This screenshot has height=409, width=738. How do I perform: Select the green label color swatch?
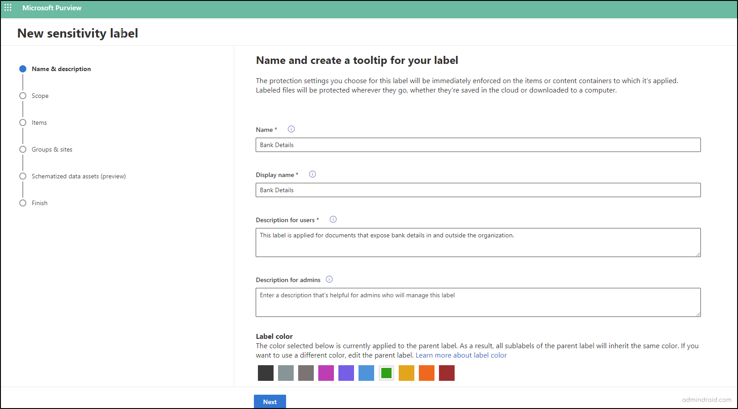click(x=386, y=373)
